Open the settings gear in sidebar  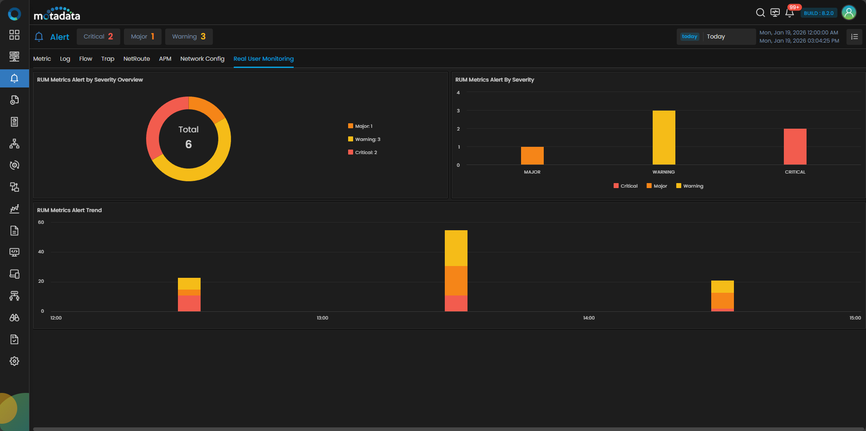click(15, 361)
